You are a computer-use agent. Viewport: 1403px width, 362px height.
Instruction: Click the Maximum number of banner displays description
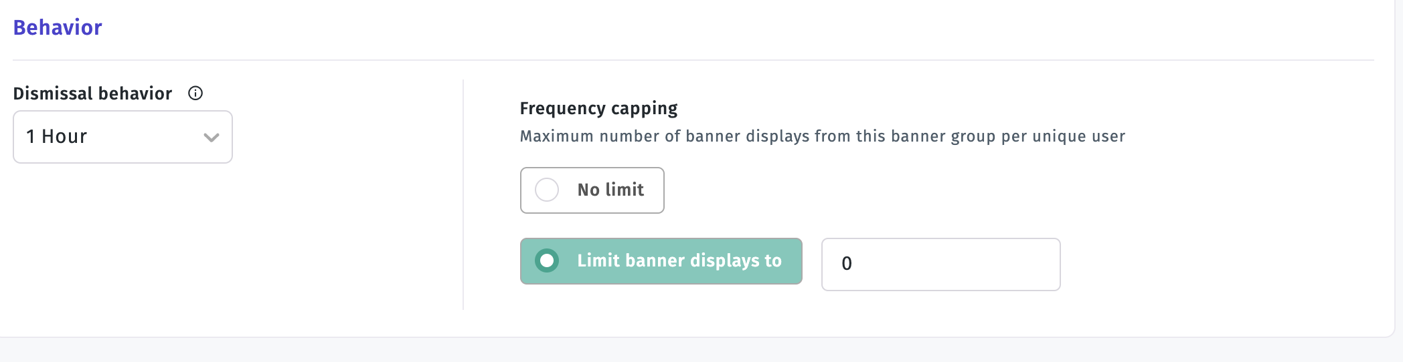pos(823,136)
